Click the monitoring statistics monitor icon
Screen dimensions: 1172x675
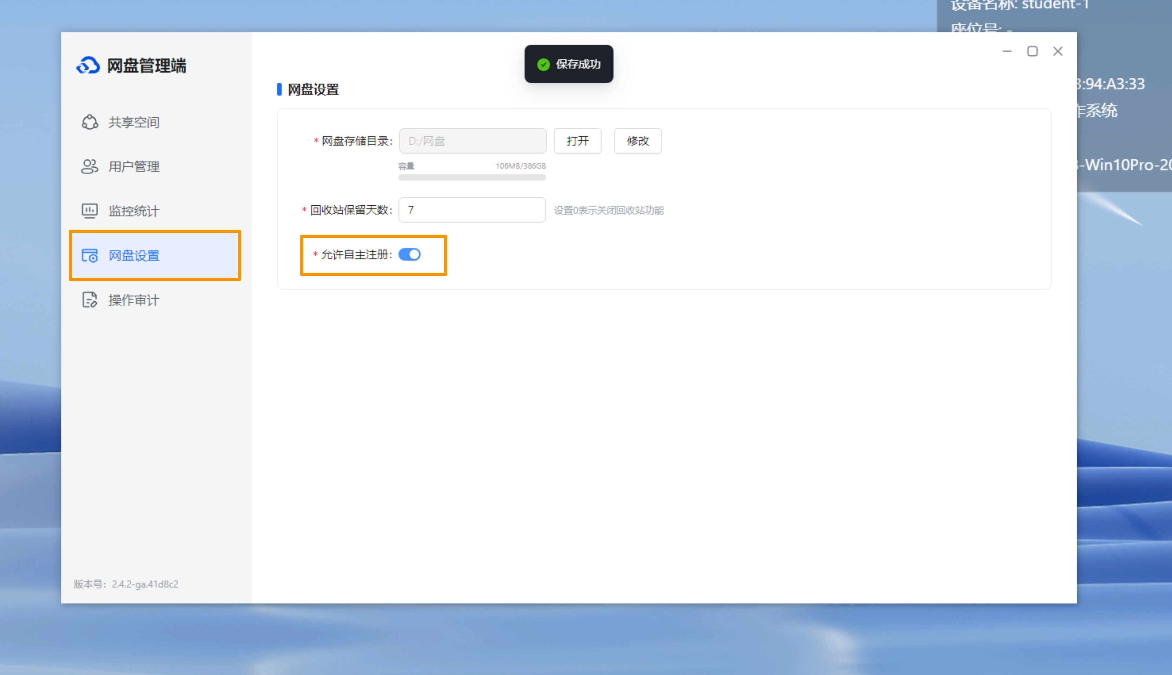[89, 211]
